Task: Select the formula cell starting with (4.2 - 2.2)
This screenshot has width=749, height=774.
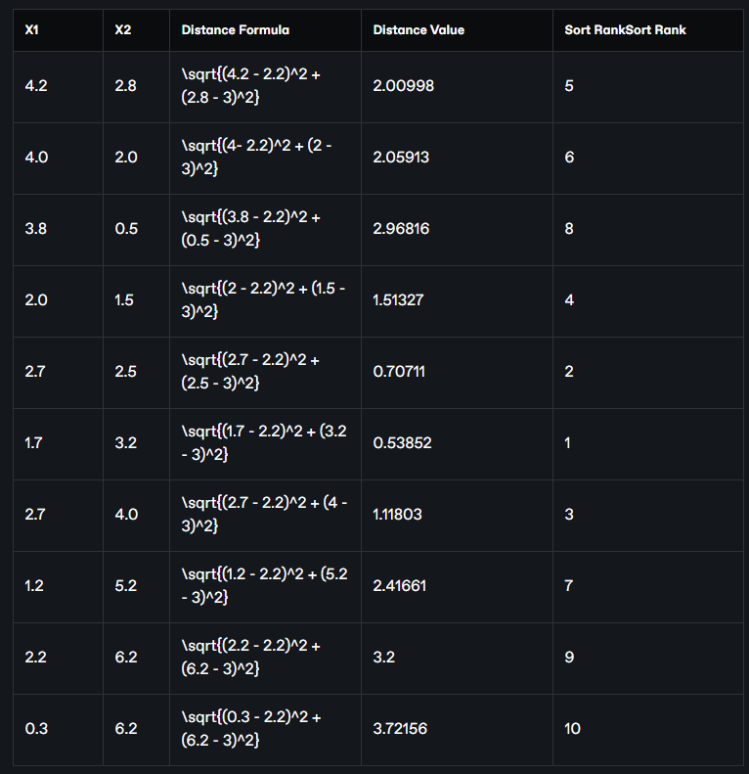Action: (250, 86)
